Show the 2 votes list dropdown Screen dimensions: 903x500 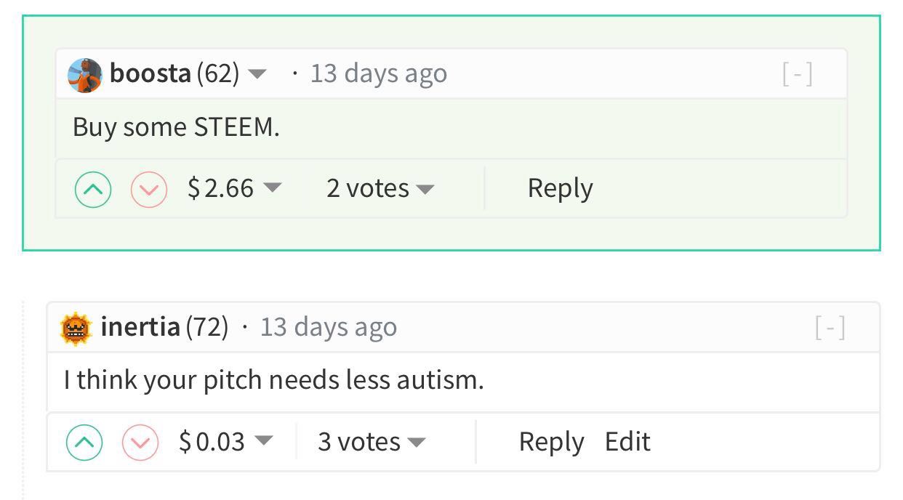tap(425, 190)
